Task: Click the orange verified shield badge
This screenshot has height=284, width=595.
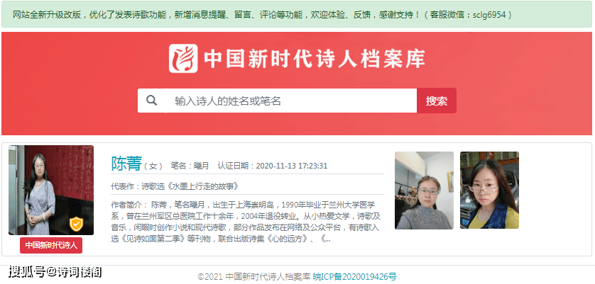Action: pyautogui.click(x=76, y=224)
